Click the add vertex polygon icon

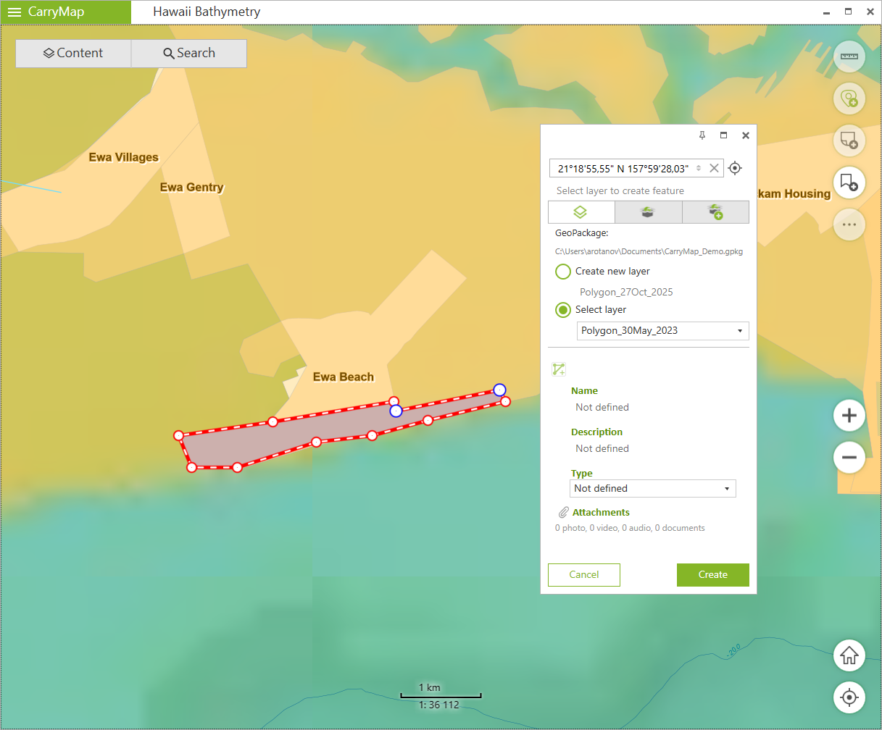[558, 369]
